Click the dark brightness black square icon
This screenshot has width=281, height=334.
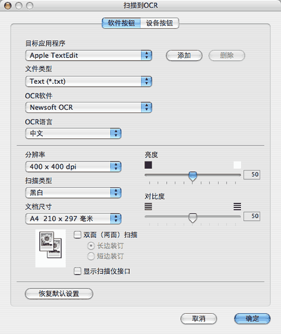tap(148, 165)
